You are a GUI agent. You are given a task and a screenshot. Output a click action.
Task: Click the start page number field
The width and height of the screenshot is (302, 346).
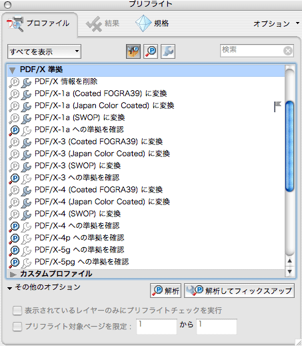[157, 327]
